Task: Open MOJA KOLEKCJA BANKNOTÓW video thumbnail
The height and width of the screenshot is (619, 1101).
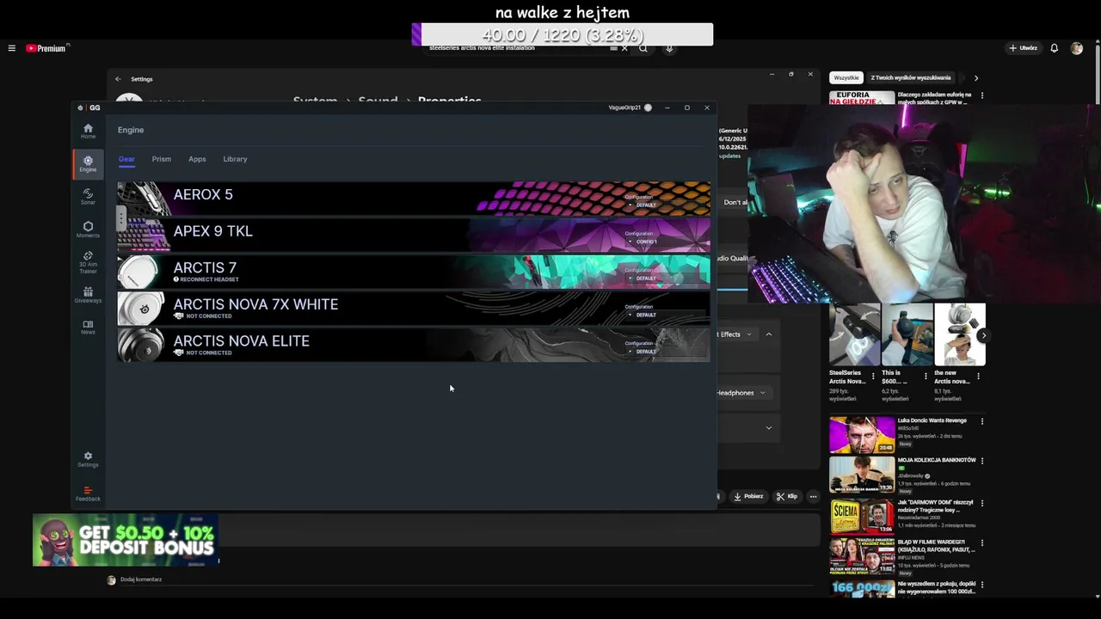Action: [x=862, y=475]
